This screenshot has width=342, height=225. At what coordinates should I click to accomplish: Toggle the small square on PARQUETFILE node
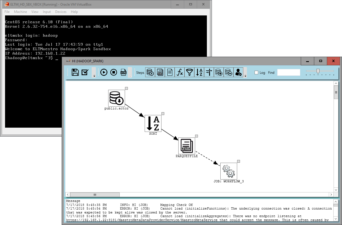click(197, 136)
